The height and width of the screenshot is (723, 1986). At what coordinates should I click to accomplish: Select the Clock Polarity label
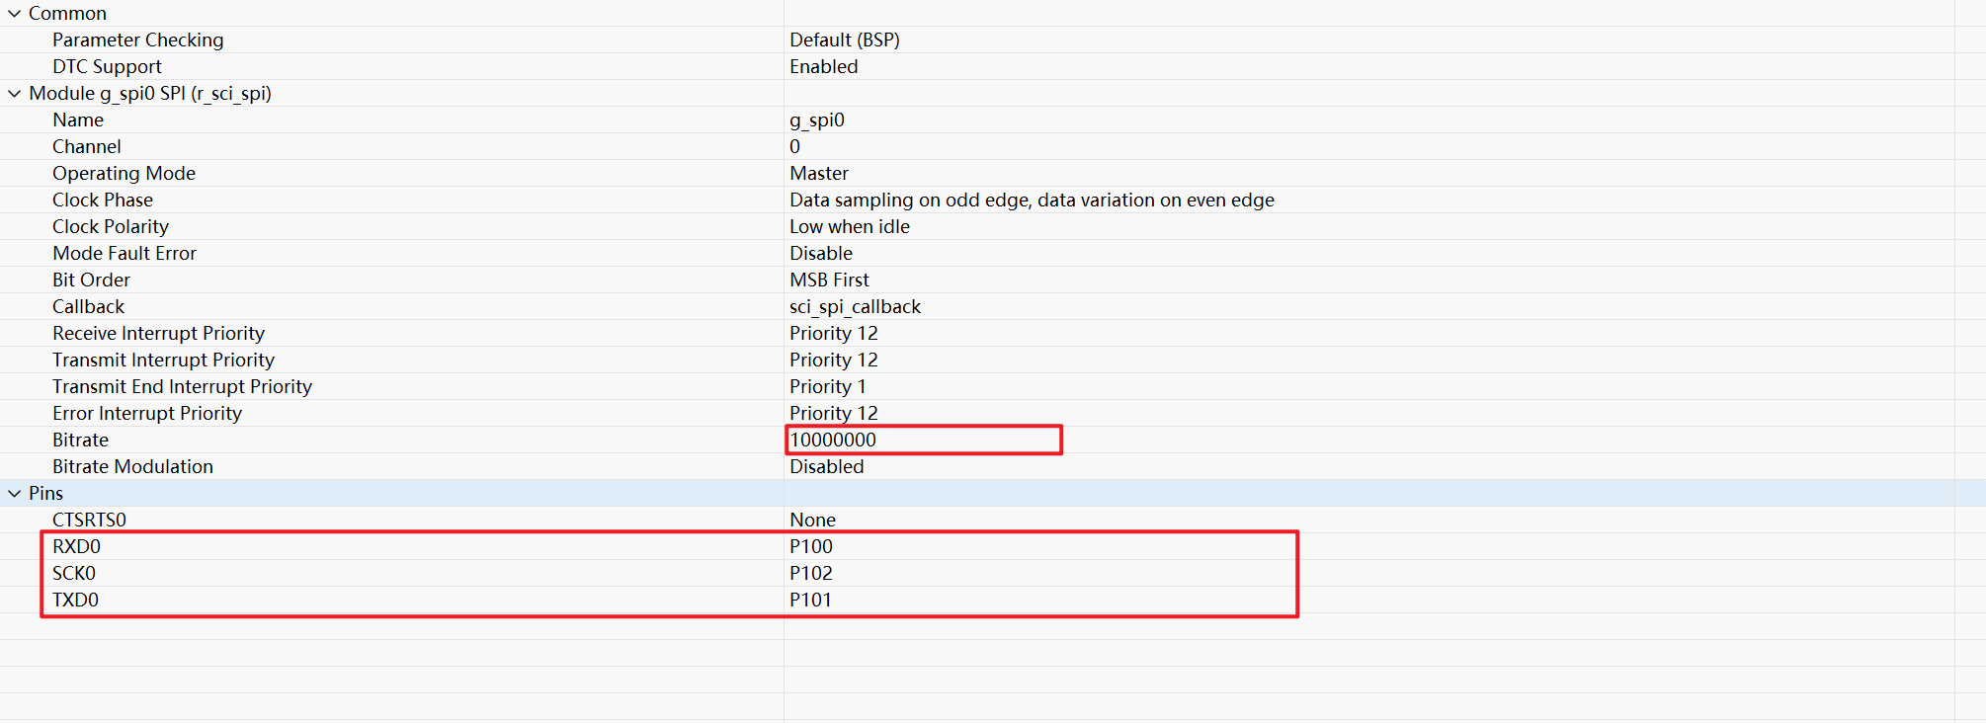[111, 226]
